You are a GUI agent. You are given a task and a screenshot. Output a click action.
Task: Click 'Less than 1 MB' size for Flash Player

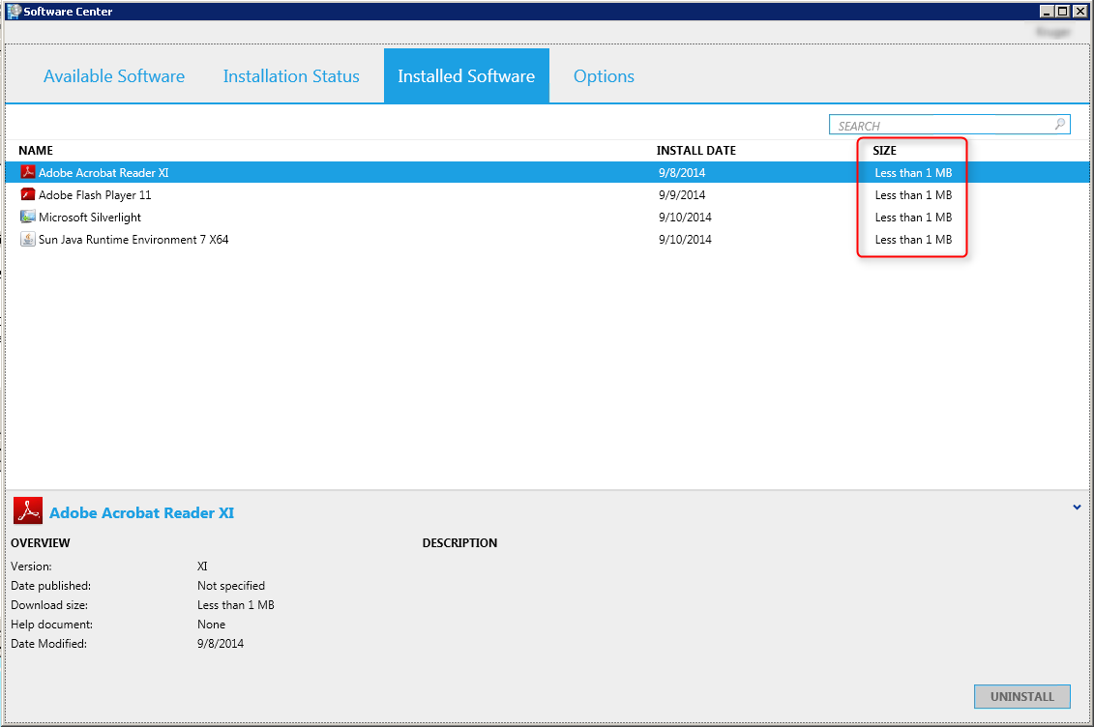[913, 195]
